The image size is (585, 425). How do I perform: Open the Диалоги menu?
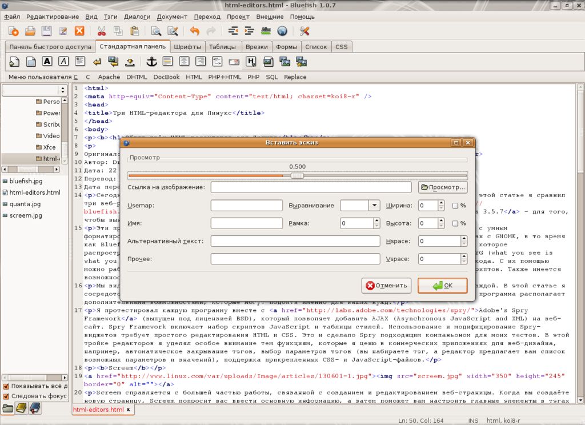pyautogui.click(x=137, y=17)
